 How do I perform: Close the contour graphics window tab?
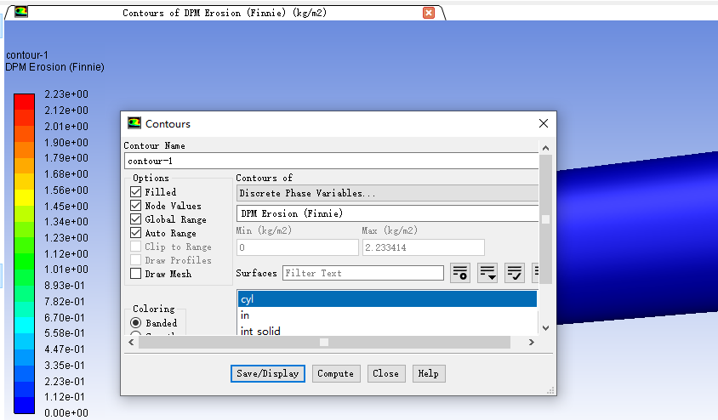point(429,13)
